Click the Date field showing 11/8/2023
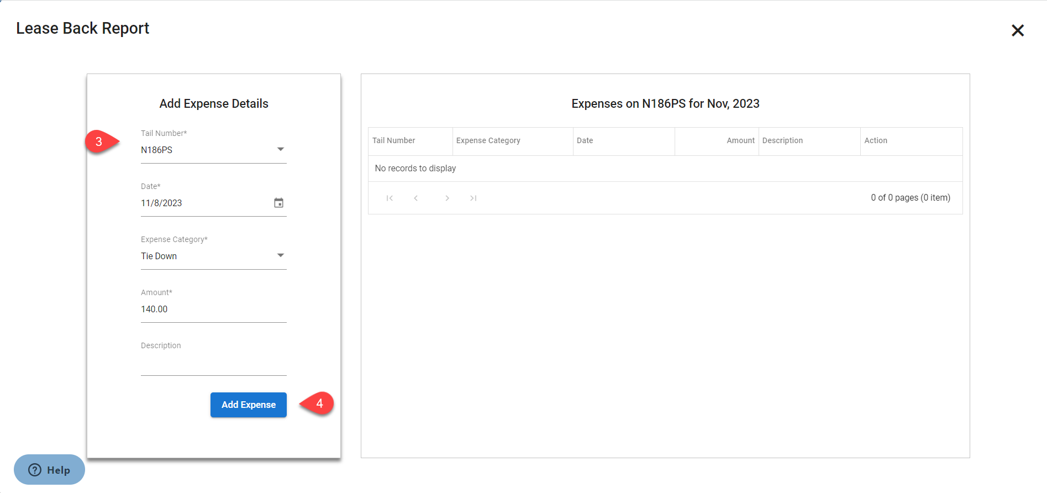 click(204, 203)
